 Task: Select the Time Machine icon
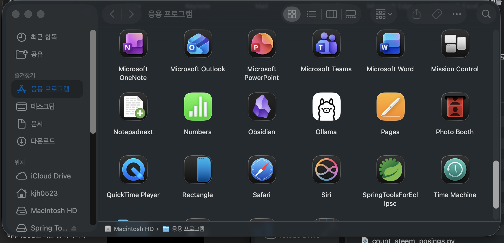(455, 170)
